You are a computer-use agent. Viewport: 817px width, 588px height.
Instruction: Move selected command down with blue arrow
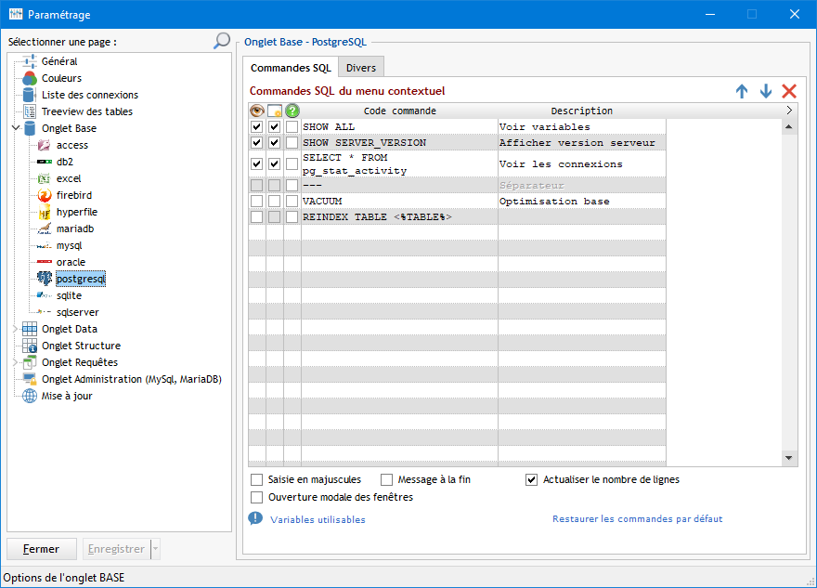point(765,91)
